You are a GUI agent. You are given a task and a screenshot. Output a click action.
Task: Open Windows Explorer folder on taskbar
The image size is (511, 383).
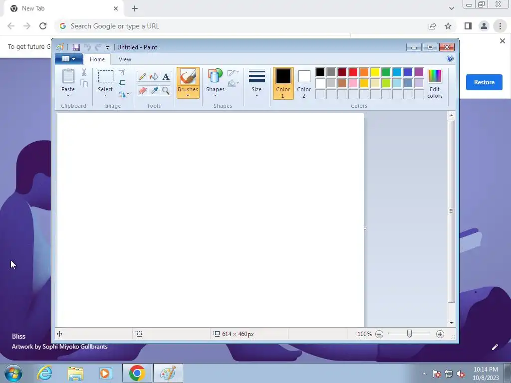pyautogui.click(x=75, y=374)
